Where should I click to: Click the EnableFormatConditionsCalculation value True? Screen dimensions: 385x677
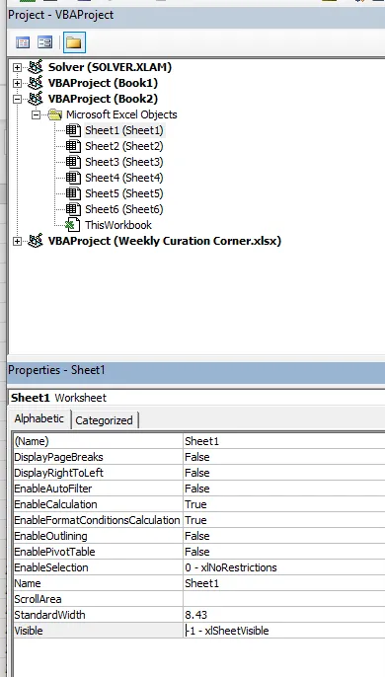pyautogui.click(x=284, y=520)
